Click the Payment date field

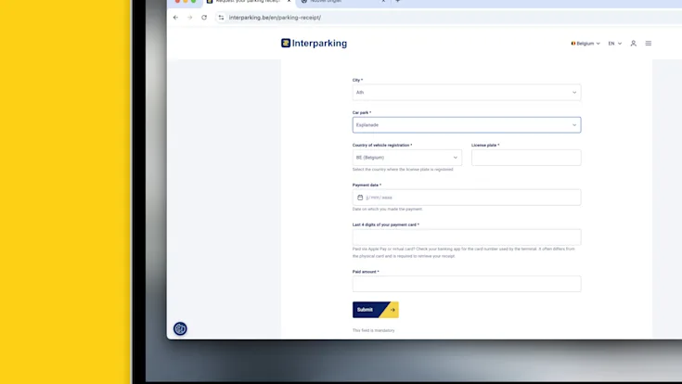tap(466, 198)
